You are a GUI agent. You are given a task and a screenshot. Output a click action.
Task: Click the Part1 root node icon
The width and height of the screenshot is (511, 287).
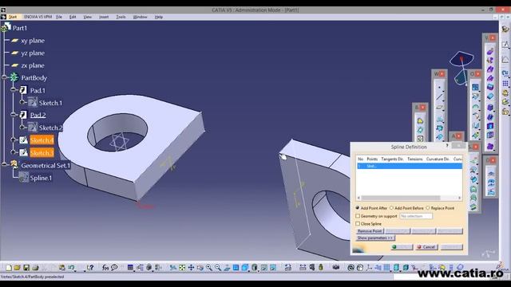[6, 27]
